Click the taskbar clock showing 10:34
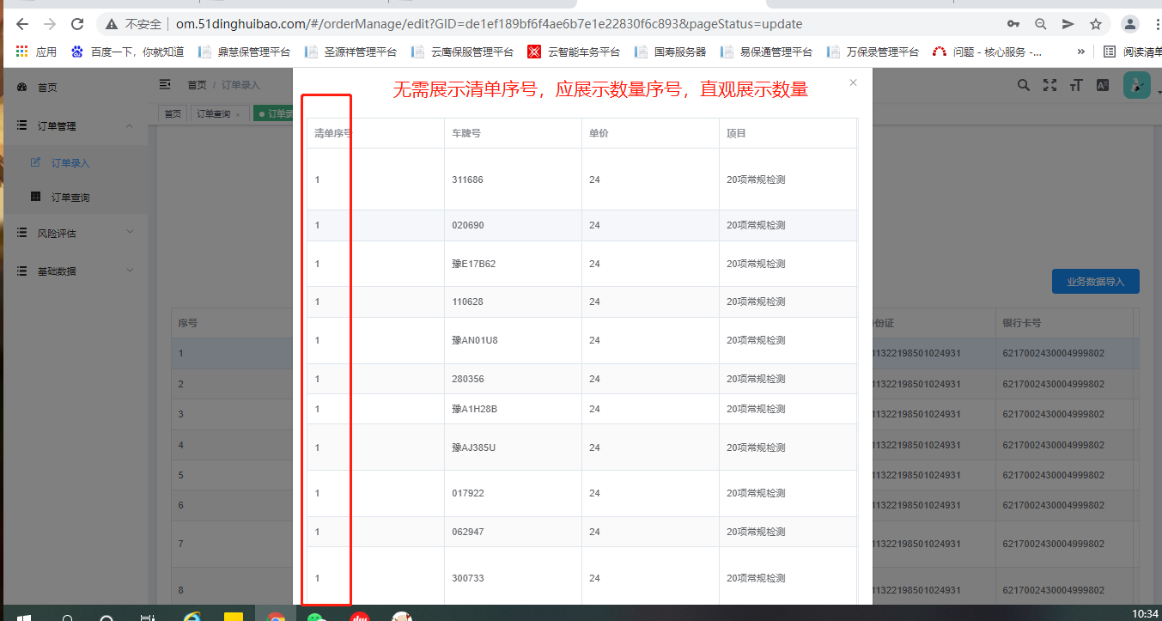The width and height of the screenshot is (1162, 621). 1145,613
